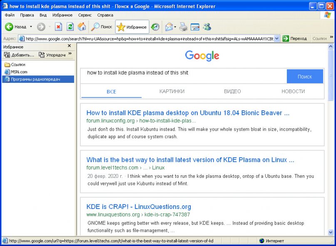Image resolution: width=336 pixels, height=246 pixels.
Task: Go to the Home page icon
Action: 82,27
